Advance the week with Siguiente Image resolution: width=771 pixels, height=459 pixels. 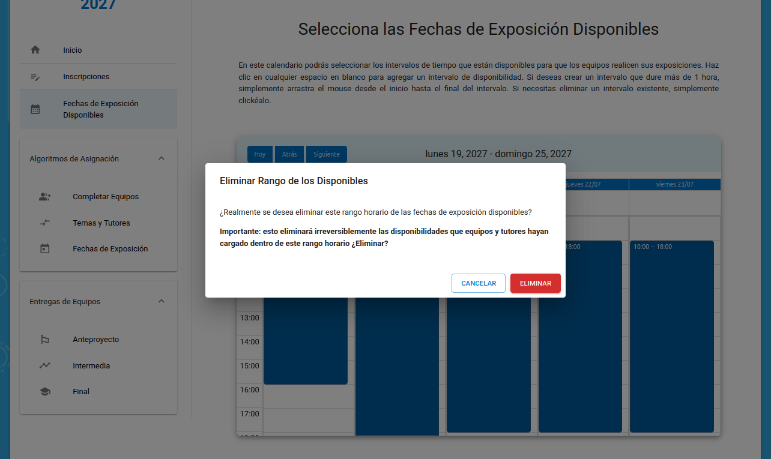pyautogui.click(x=327, y=154)
